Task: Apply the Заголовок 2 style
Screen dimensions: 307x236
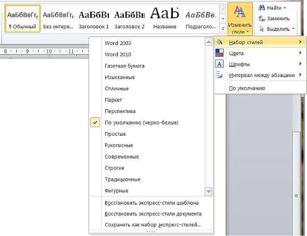Action: [x=129, y=19]
